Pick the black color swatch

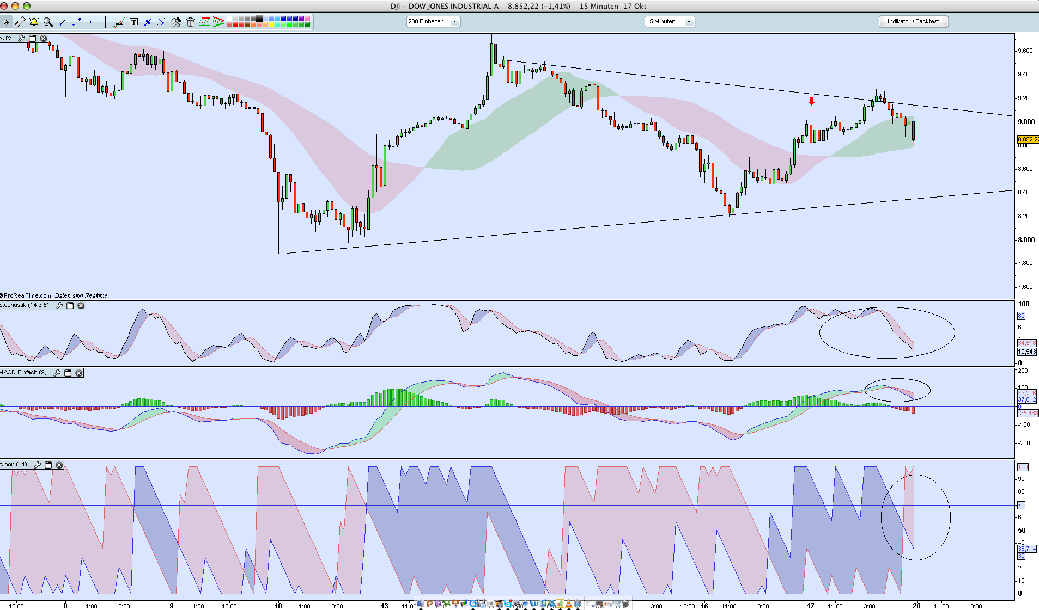point(259,19)
